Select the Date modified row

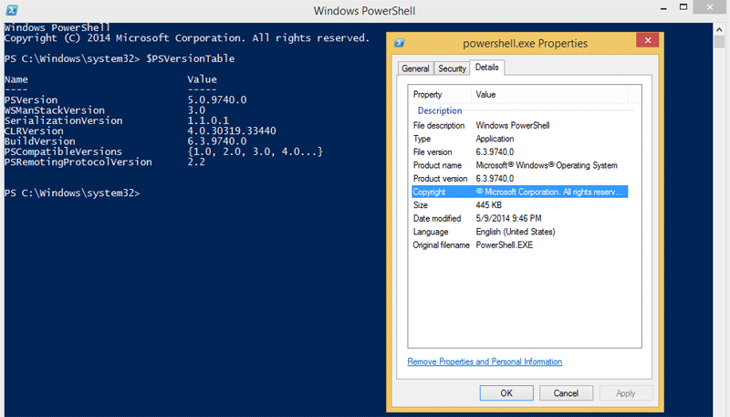point(519,218)
